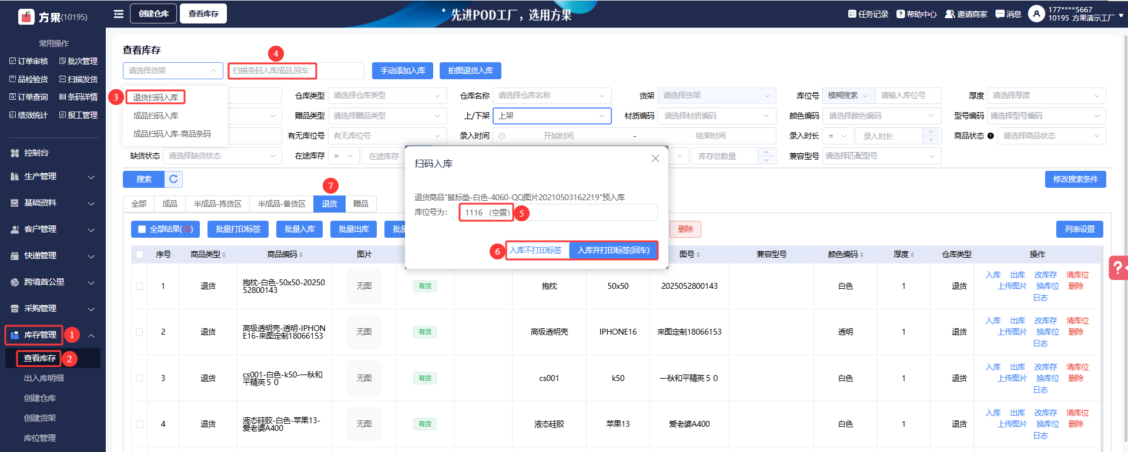Select the checkbox for row 2
Screen dimensions: 1128x452
[139, 332]
